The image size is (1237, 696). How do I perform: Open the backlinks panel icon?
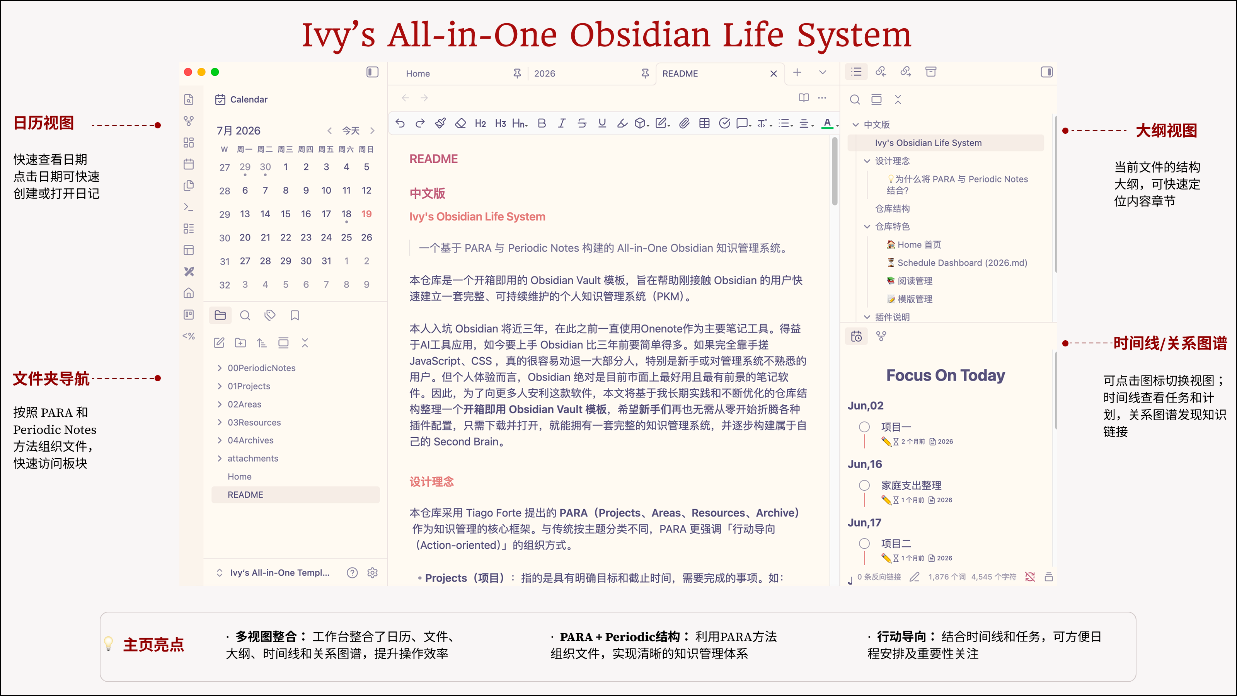point(881,72)
